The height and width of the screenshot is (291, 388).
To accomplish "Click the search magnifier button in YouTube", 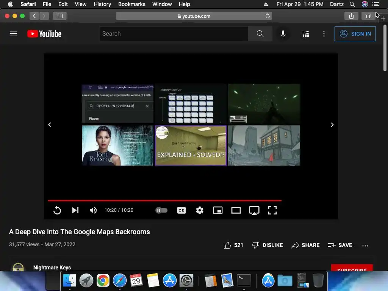I will click(x=260, y=34).
